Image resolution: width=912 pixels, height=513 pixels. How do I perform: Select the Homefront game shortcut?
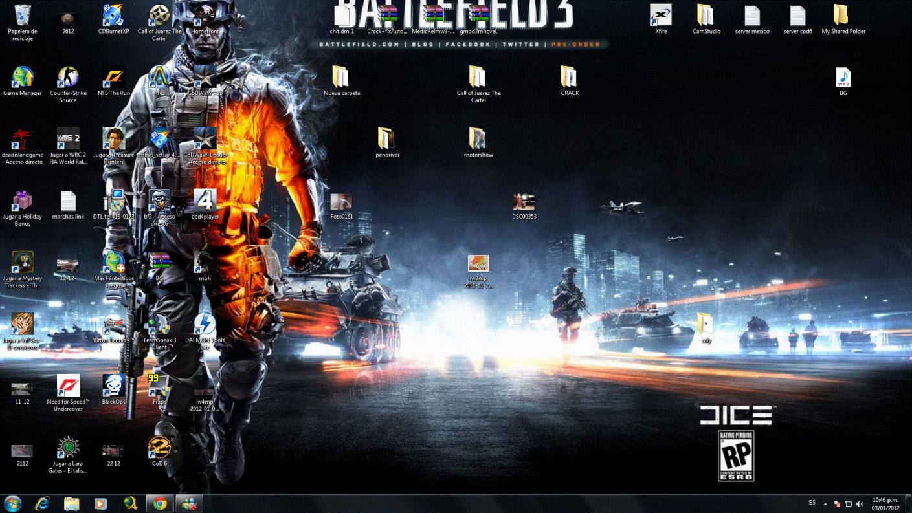tap(205, 16)
